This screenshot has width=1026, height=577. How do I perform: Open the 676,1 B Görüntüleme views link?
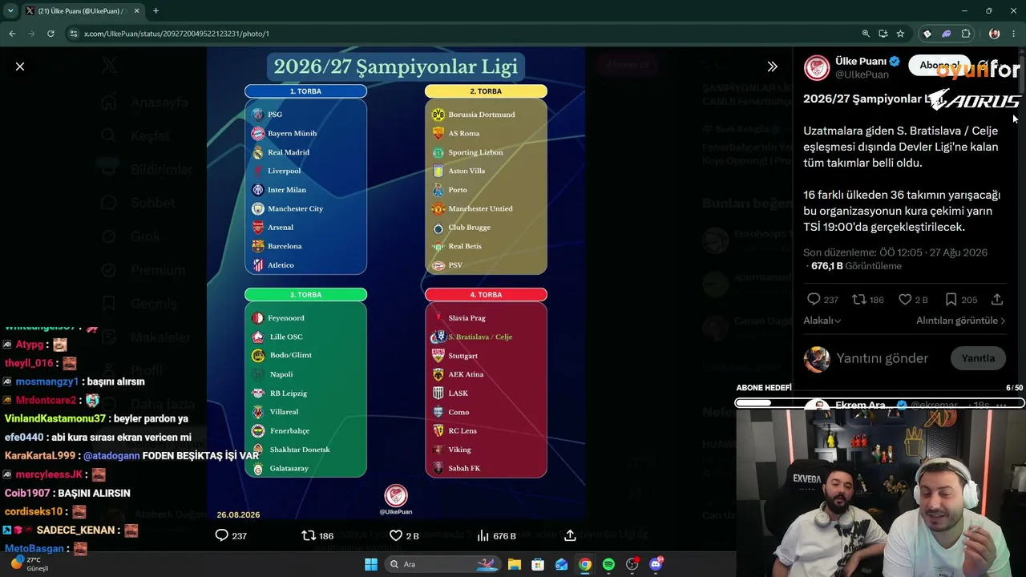tap(856, 266)
